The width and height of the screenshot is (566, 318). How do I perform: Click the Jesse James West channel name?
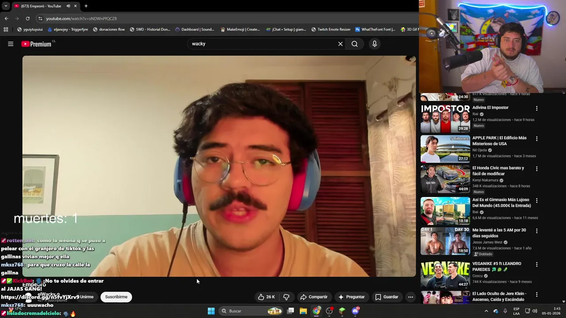487,242
